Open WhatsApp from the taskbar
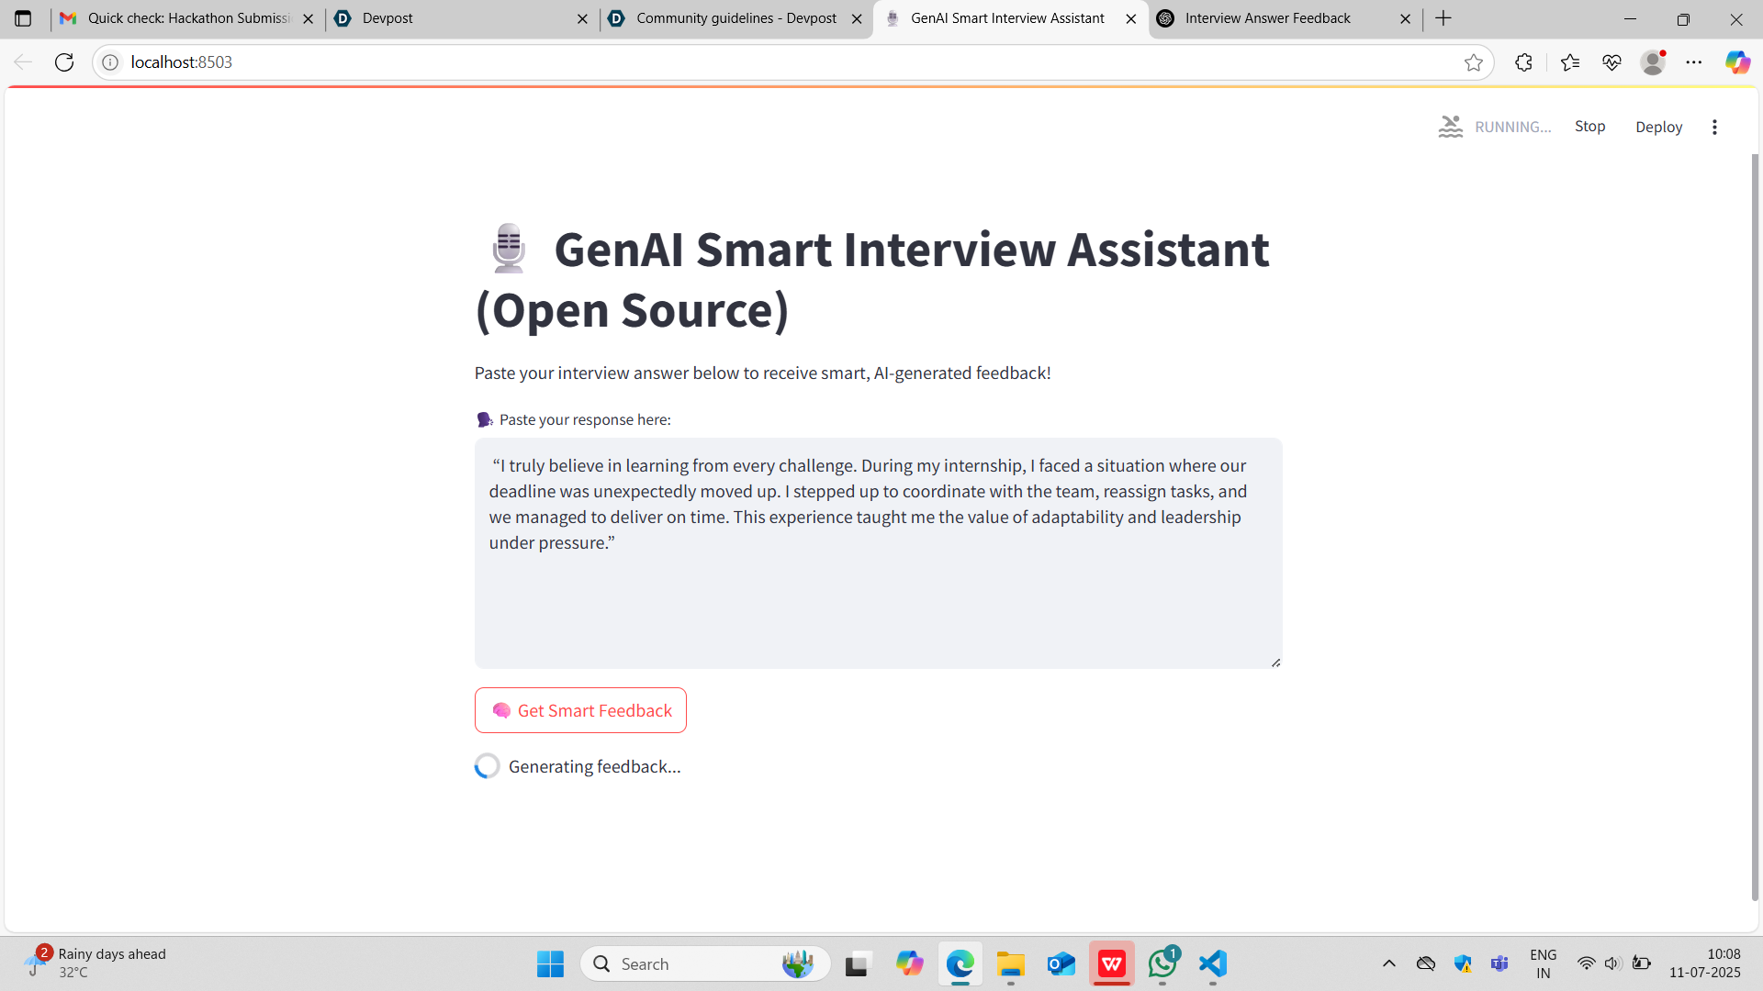 (1162, 963)
